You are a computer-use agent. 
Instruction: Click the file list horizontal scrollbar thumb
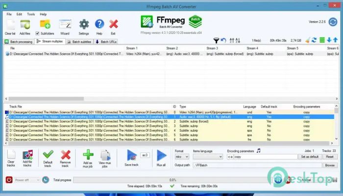click(x=46, y=99)
